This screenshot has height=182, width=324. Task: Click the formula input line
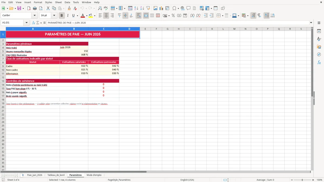pyautogui.click(x=178, y=23)
